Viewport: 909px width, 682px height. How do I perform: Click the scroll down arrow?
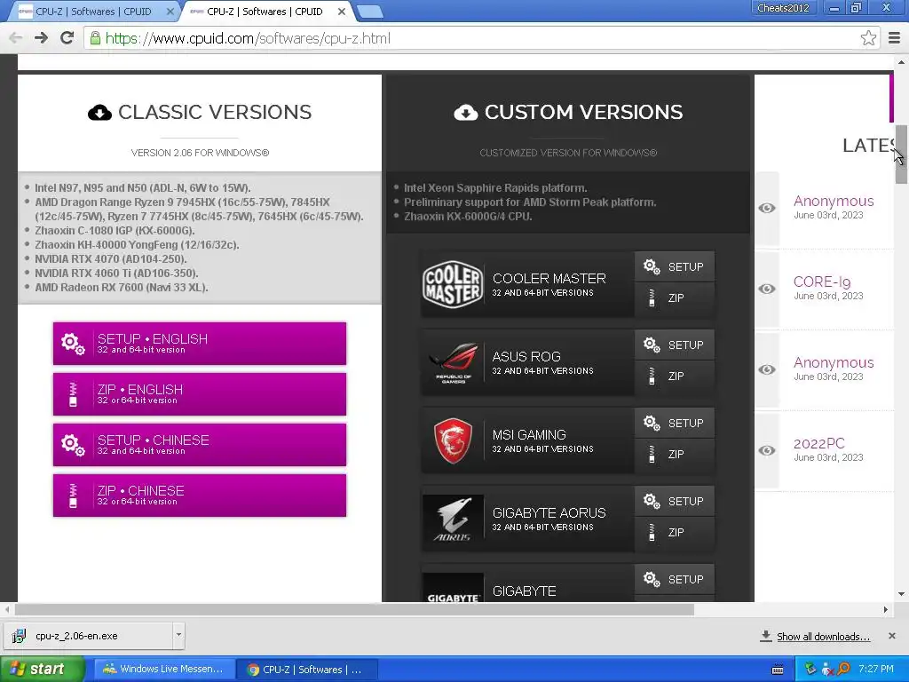point(901,594)
